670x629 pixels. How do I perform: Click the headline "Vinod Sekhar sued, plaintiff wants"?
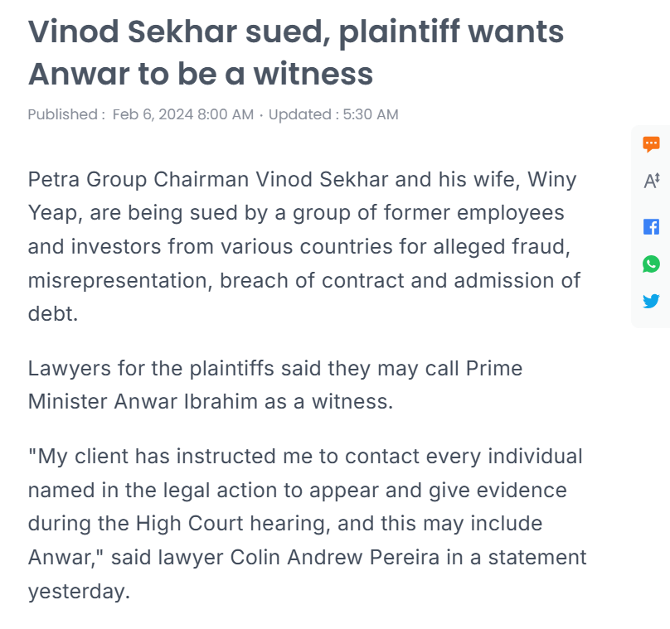pos(295,32)
